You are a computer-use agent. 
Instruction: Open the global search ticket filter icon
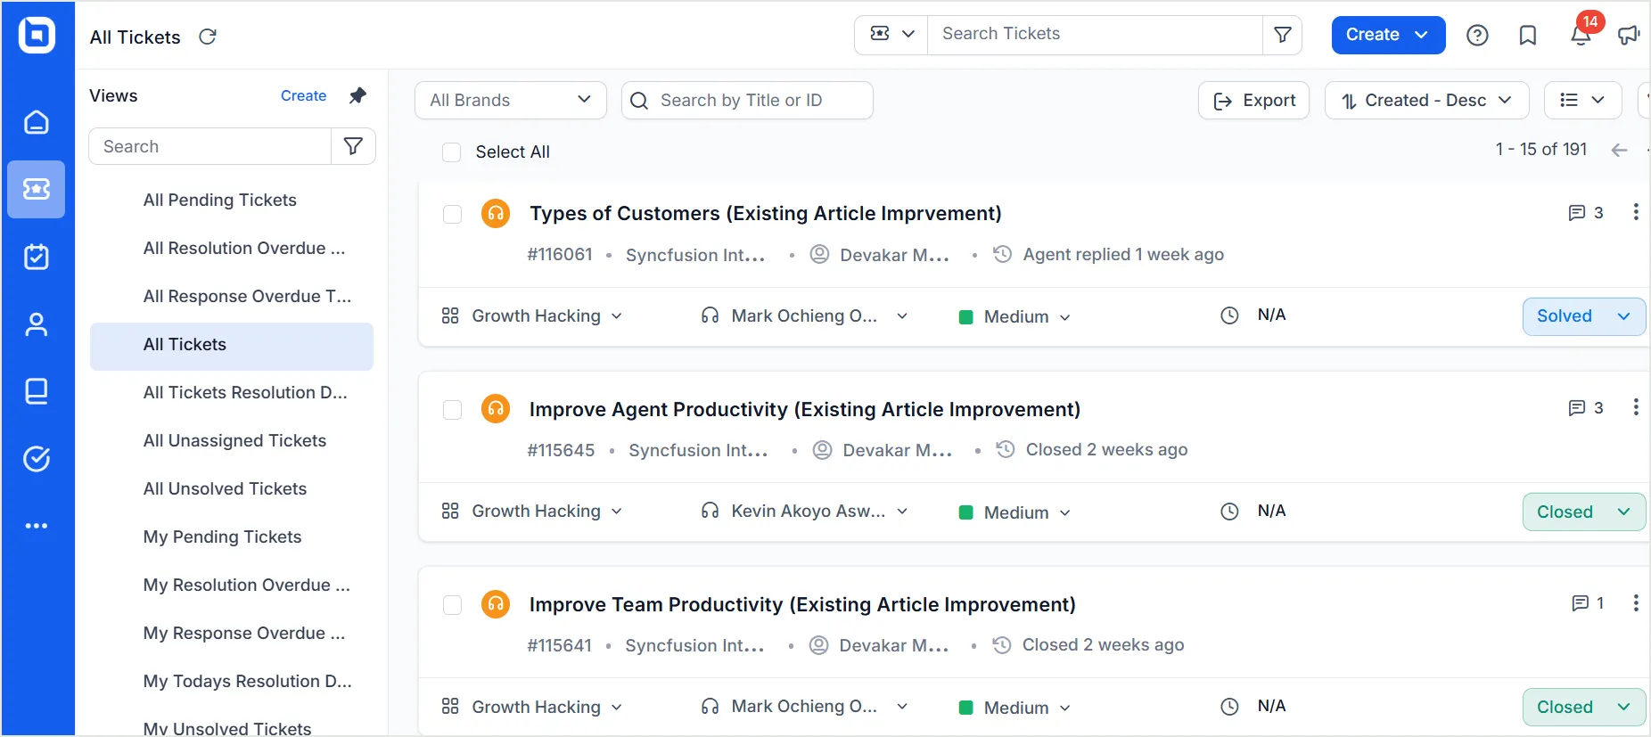pos(1283,34)
